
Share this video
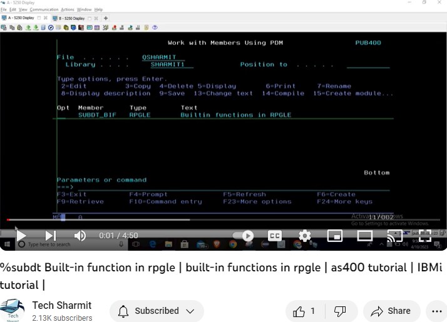[x=391, y=311]
